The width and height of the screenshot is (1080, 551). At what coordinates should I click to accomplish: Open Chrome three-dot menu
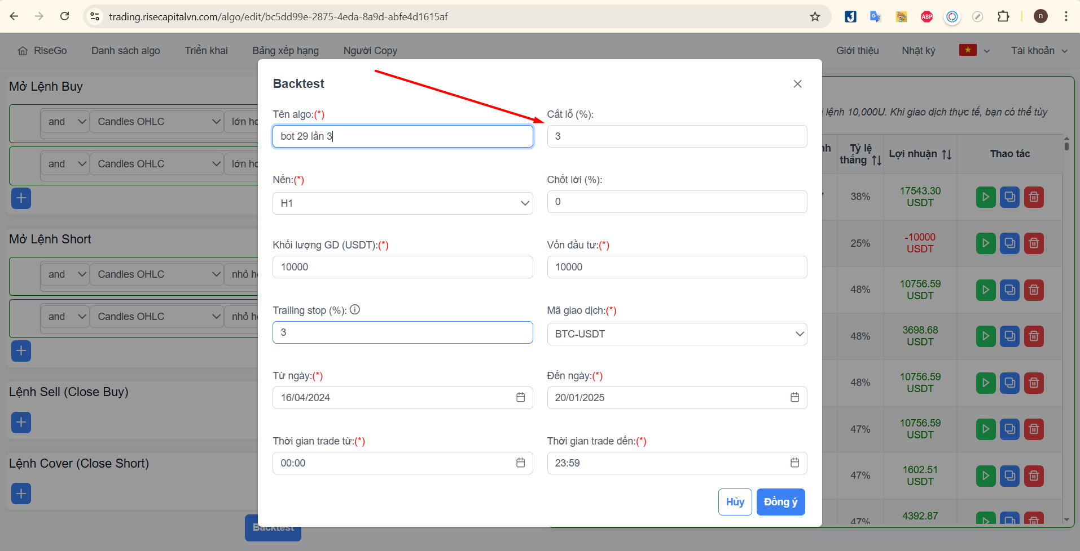[1066, 16]
